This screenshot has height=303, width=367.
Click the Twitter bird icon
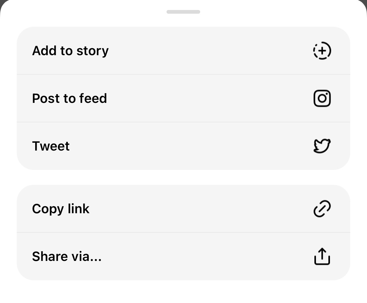coord(322,146)
